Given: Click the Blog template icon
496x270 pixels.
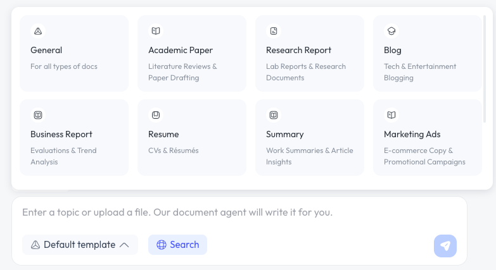Looking at the screenshot, I should click(x=391, y=31).
